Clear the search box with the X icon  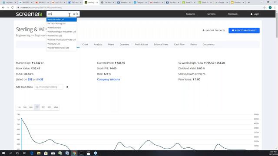74,14
